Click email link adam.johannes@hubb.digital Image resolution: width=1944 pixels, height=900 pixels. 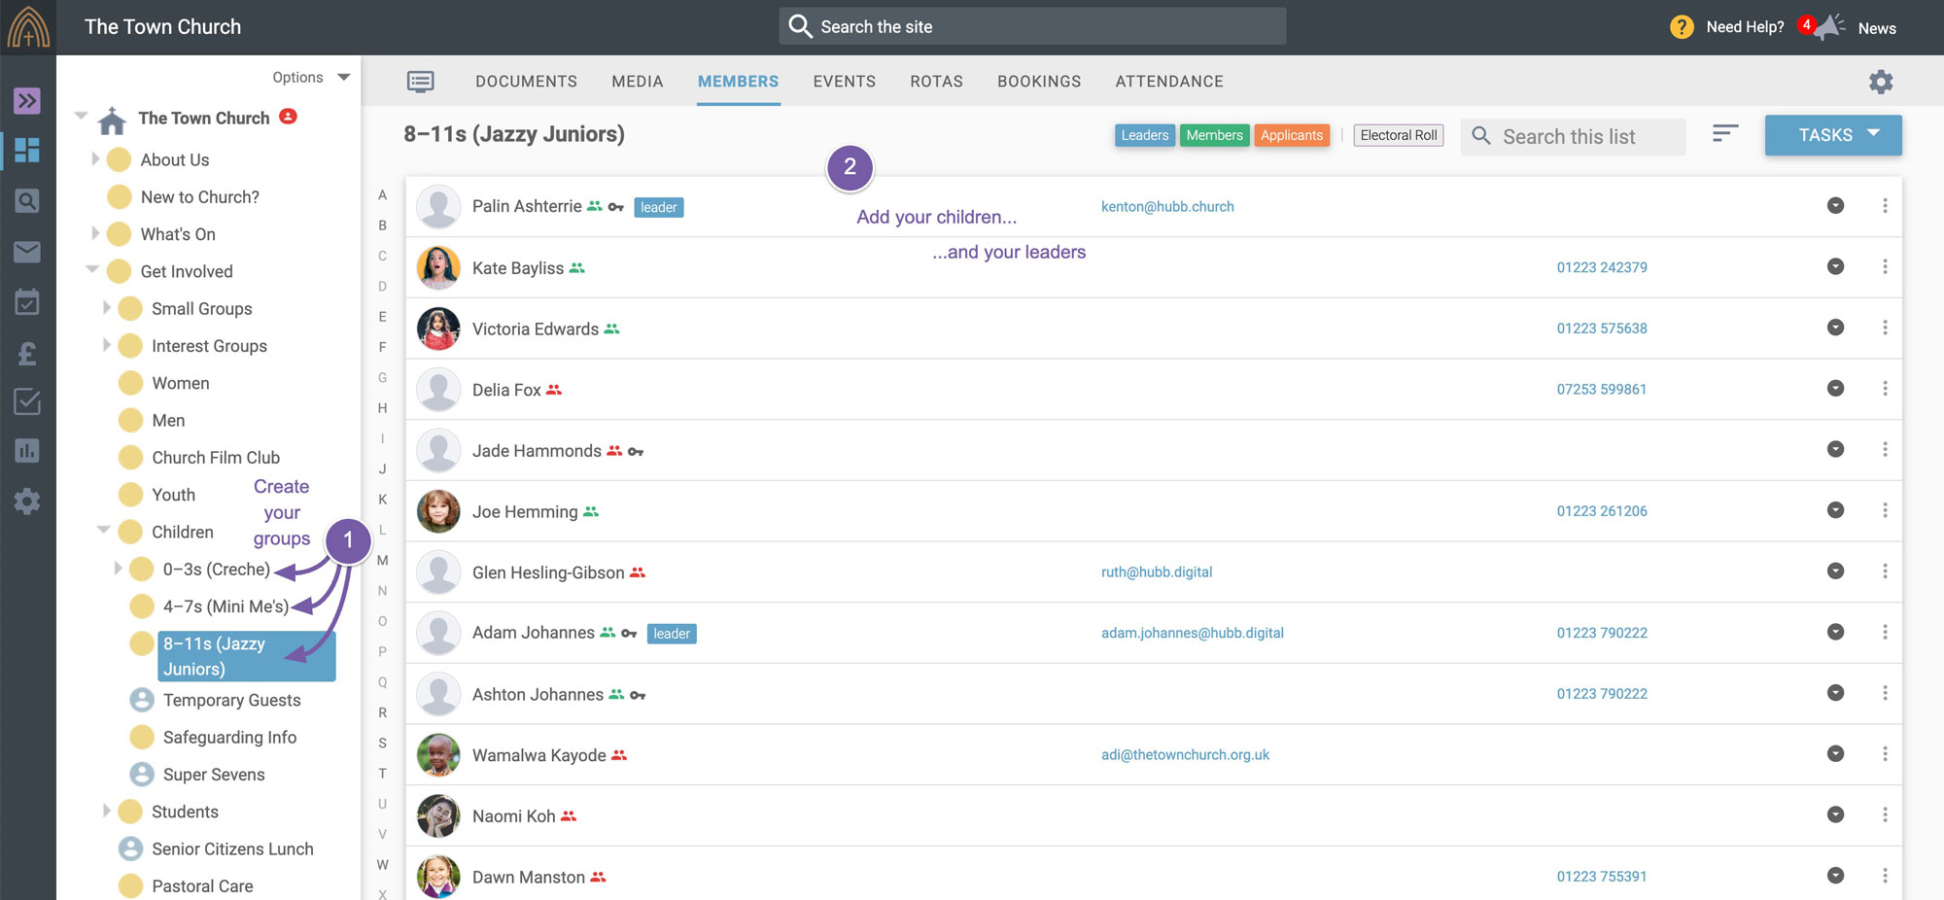click(x=1192, y=633)
